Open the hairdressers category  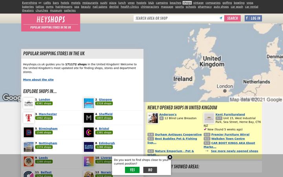[x=64, y=7]
